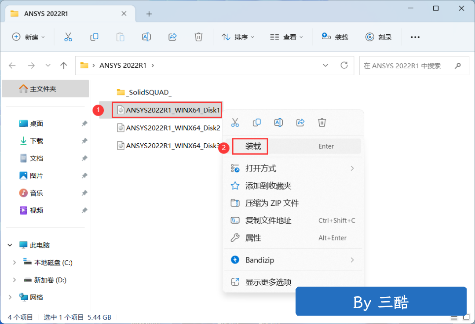Click Delete icon in the context menu

pos(322,122)
